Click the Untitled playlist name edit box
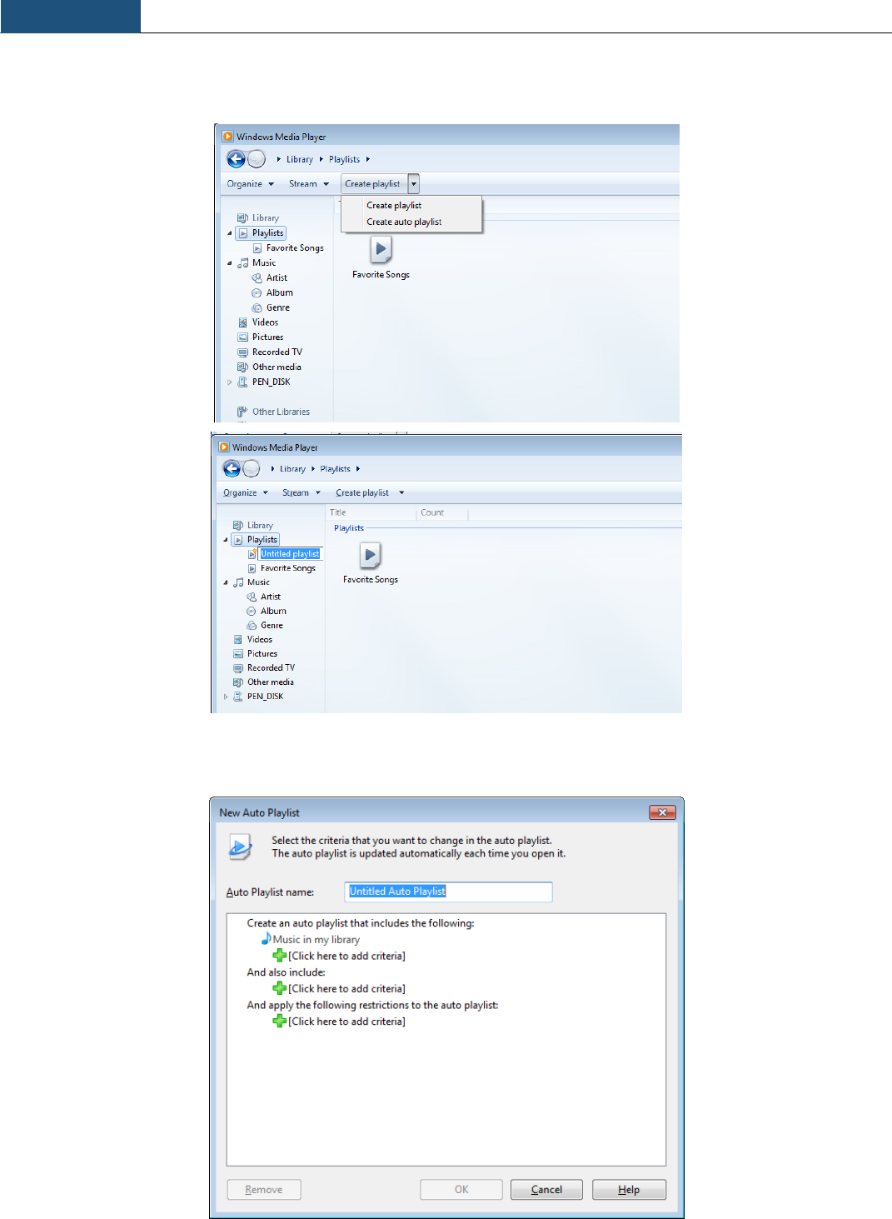 [290, 554]
